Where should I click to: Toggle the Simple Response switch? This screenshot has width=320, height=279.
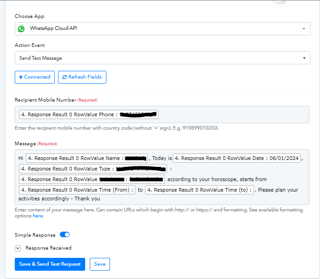coord(65,235)
